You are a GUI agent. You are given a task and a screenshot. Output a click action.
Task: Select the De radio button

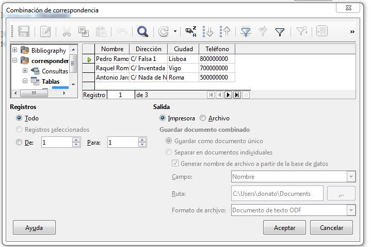coord(20,143)
